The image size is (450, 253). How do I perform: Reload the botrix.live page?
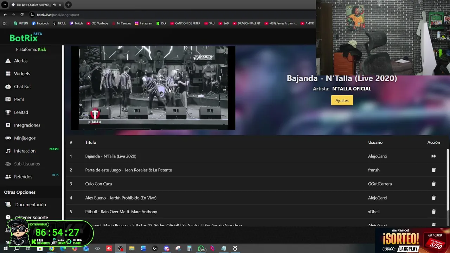pyautogui.click(x=22, y=15)
